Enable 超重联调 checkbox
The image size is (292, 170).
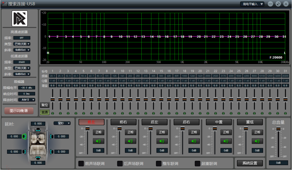tap(197, 163)
